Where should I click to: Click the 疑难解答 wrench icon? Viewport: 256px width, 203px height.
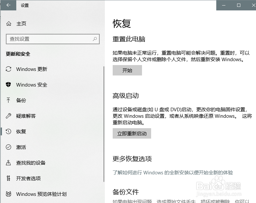click(8, 116)
